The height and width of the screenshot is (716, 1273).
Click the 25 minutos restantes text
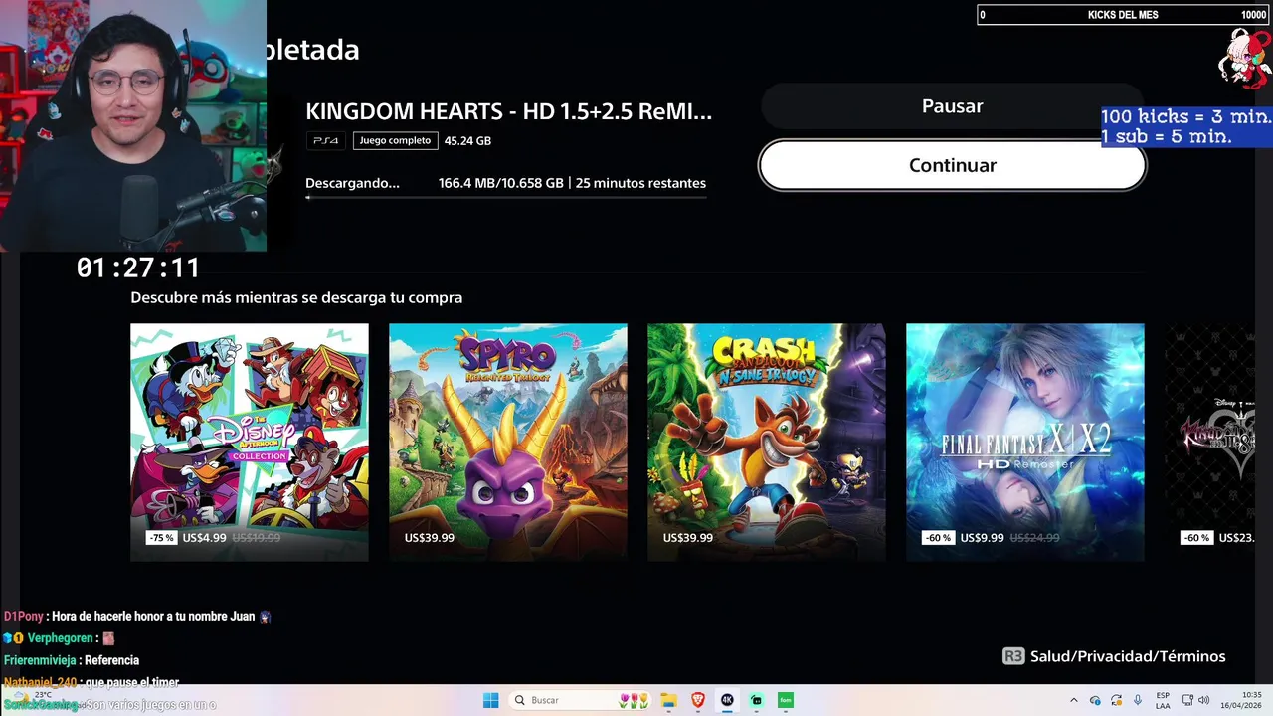pyautogui.click(x=640, y=183)
